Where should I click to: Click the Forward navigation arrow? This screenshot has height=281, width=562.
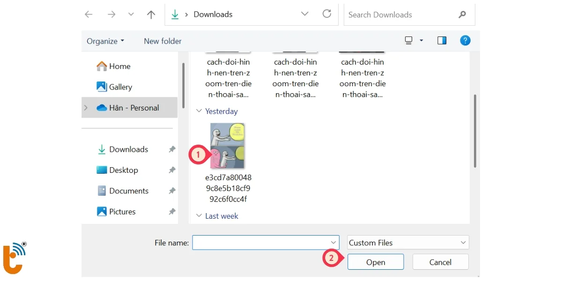[111, 15]
